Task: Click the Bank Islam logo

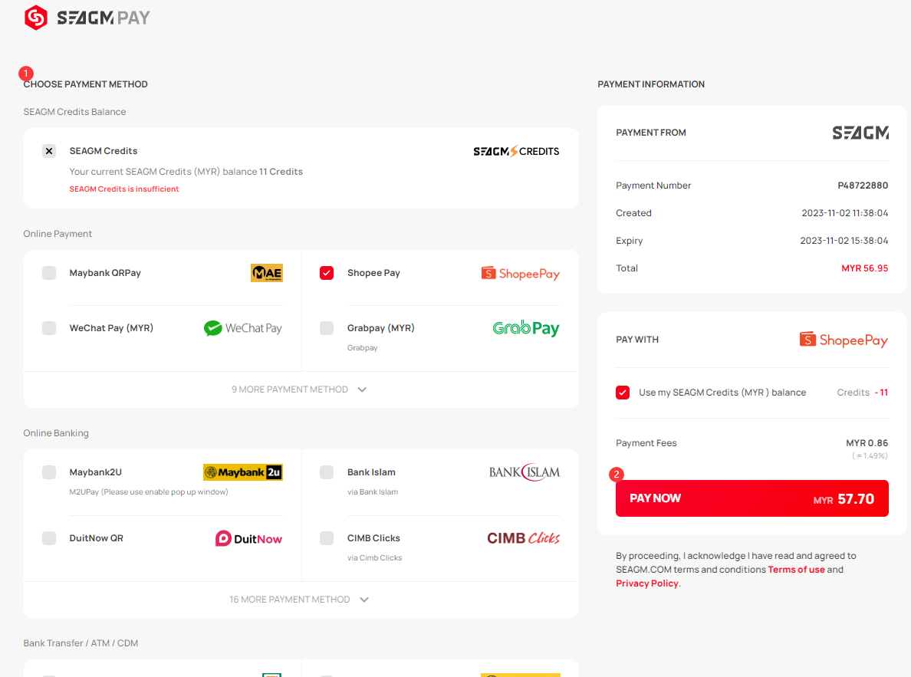Action: [x=524, y=472]
